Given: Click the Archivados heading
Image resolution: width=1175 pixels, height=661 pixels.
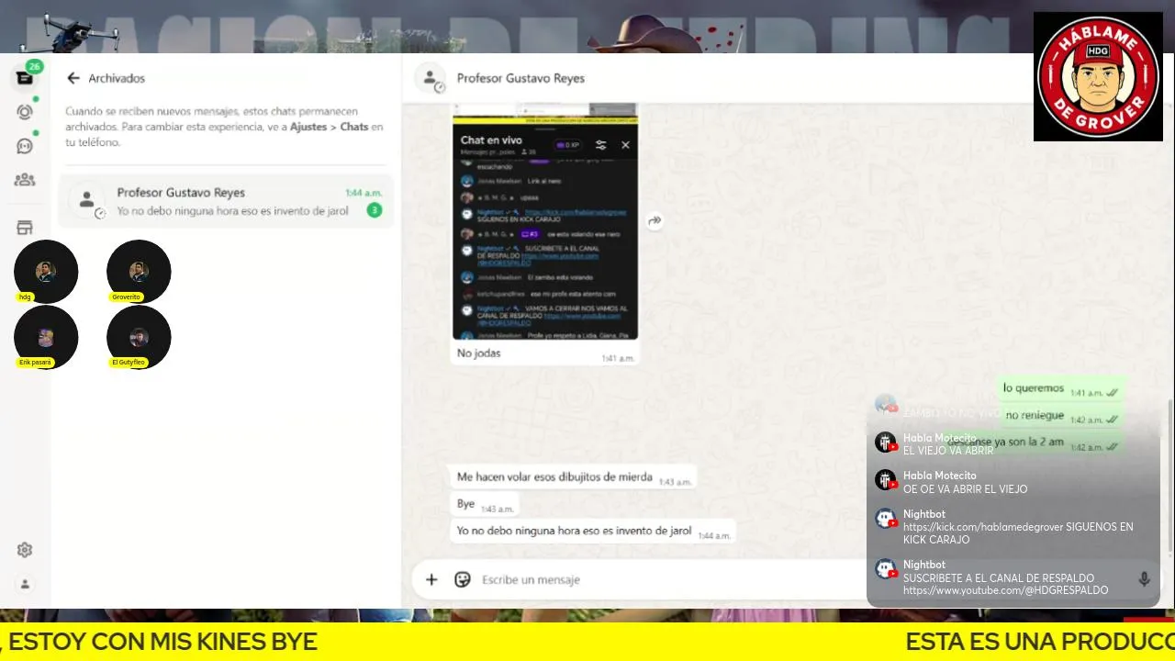Looking at the screenshot, I should (117, 79).
